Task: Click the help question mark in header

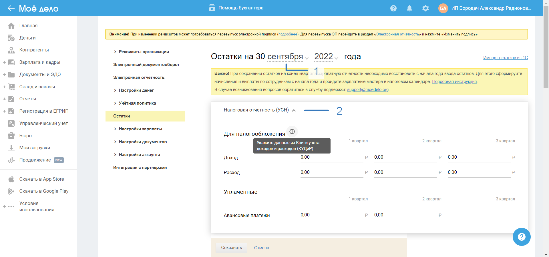Action: (x=393, y=8)
